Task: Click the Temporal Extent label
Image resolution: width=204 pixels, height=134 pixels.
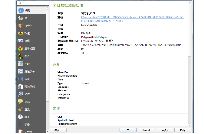Action: coord(67,124)
